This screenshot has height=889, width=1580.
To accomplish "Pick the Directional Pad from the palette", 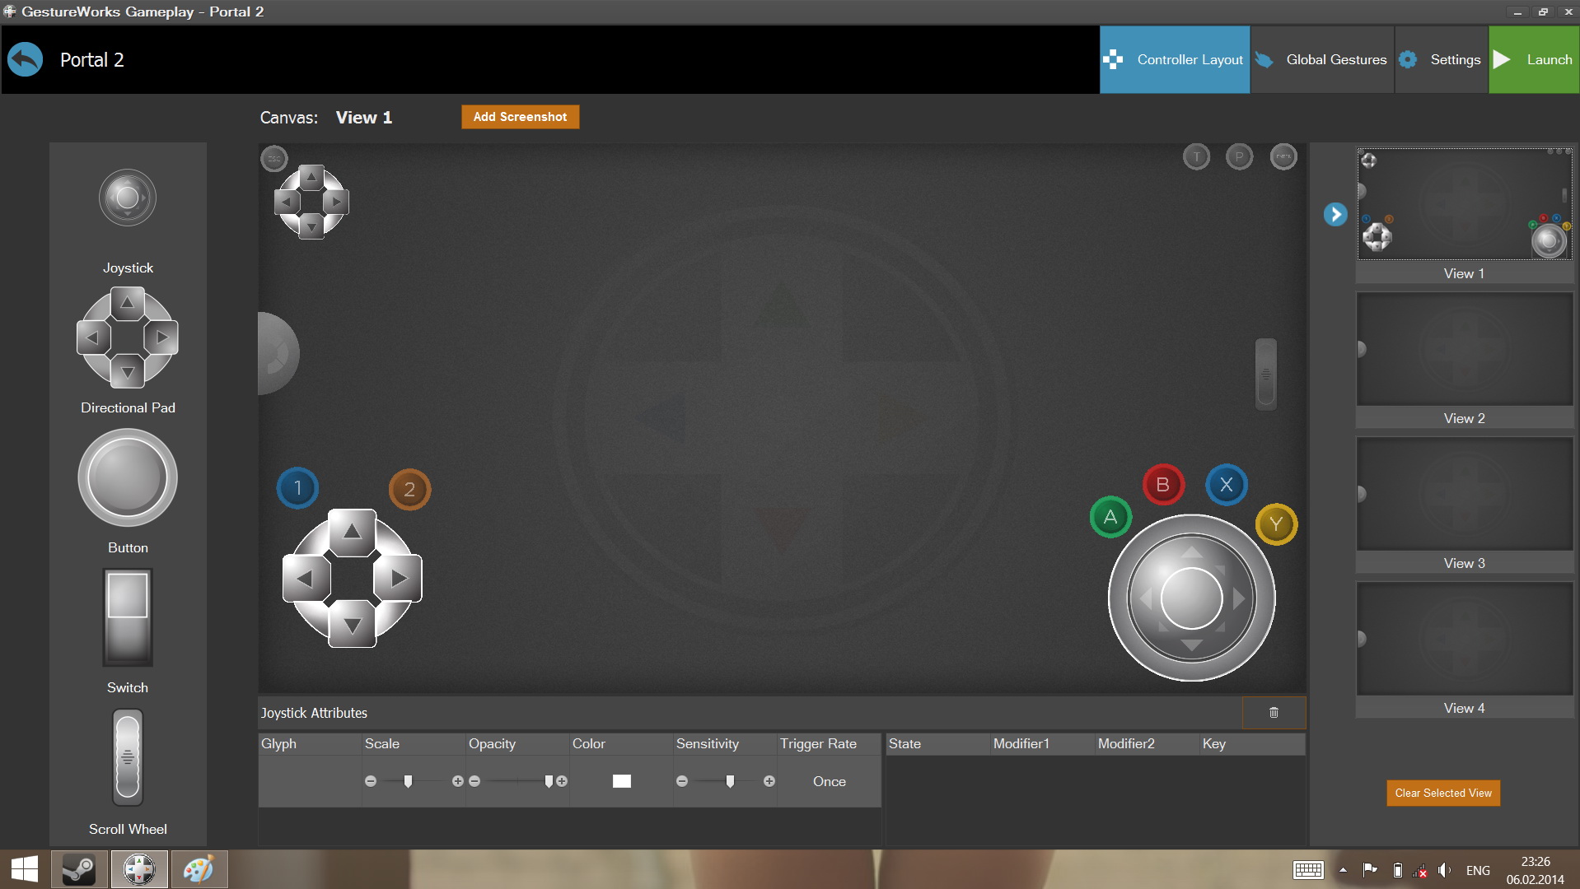I will tap(128, 337).
